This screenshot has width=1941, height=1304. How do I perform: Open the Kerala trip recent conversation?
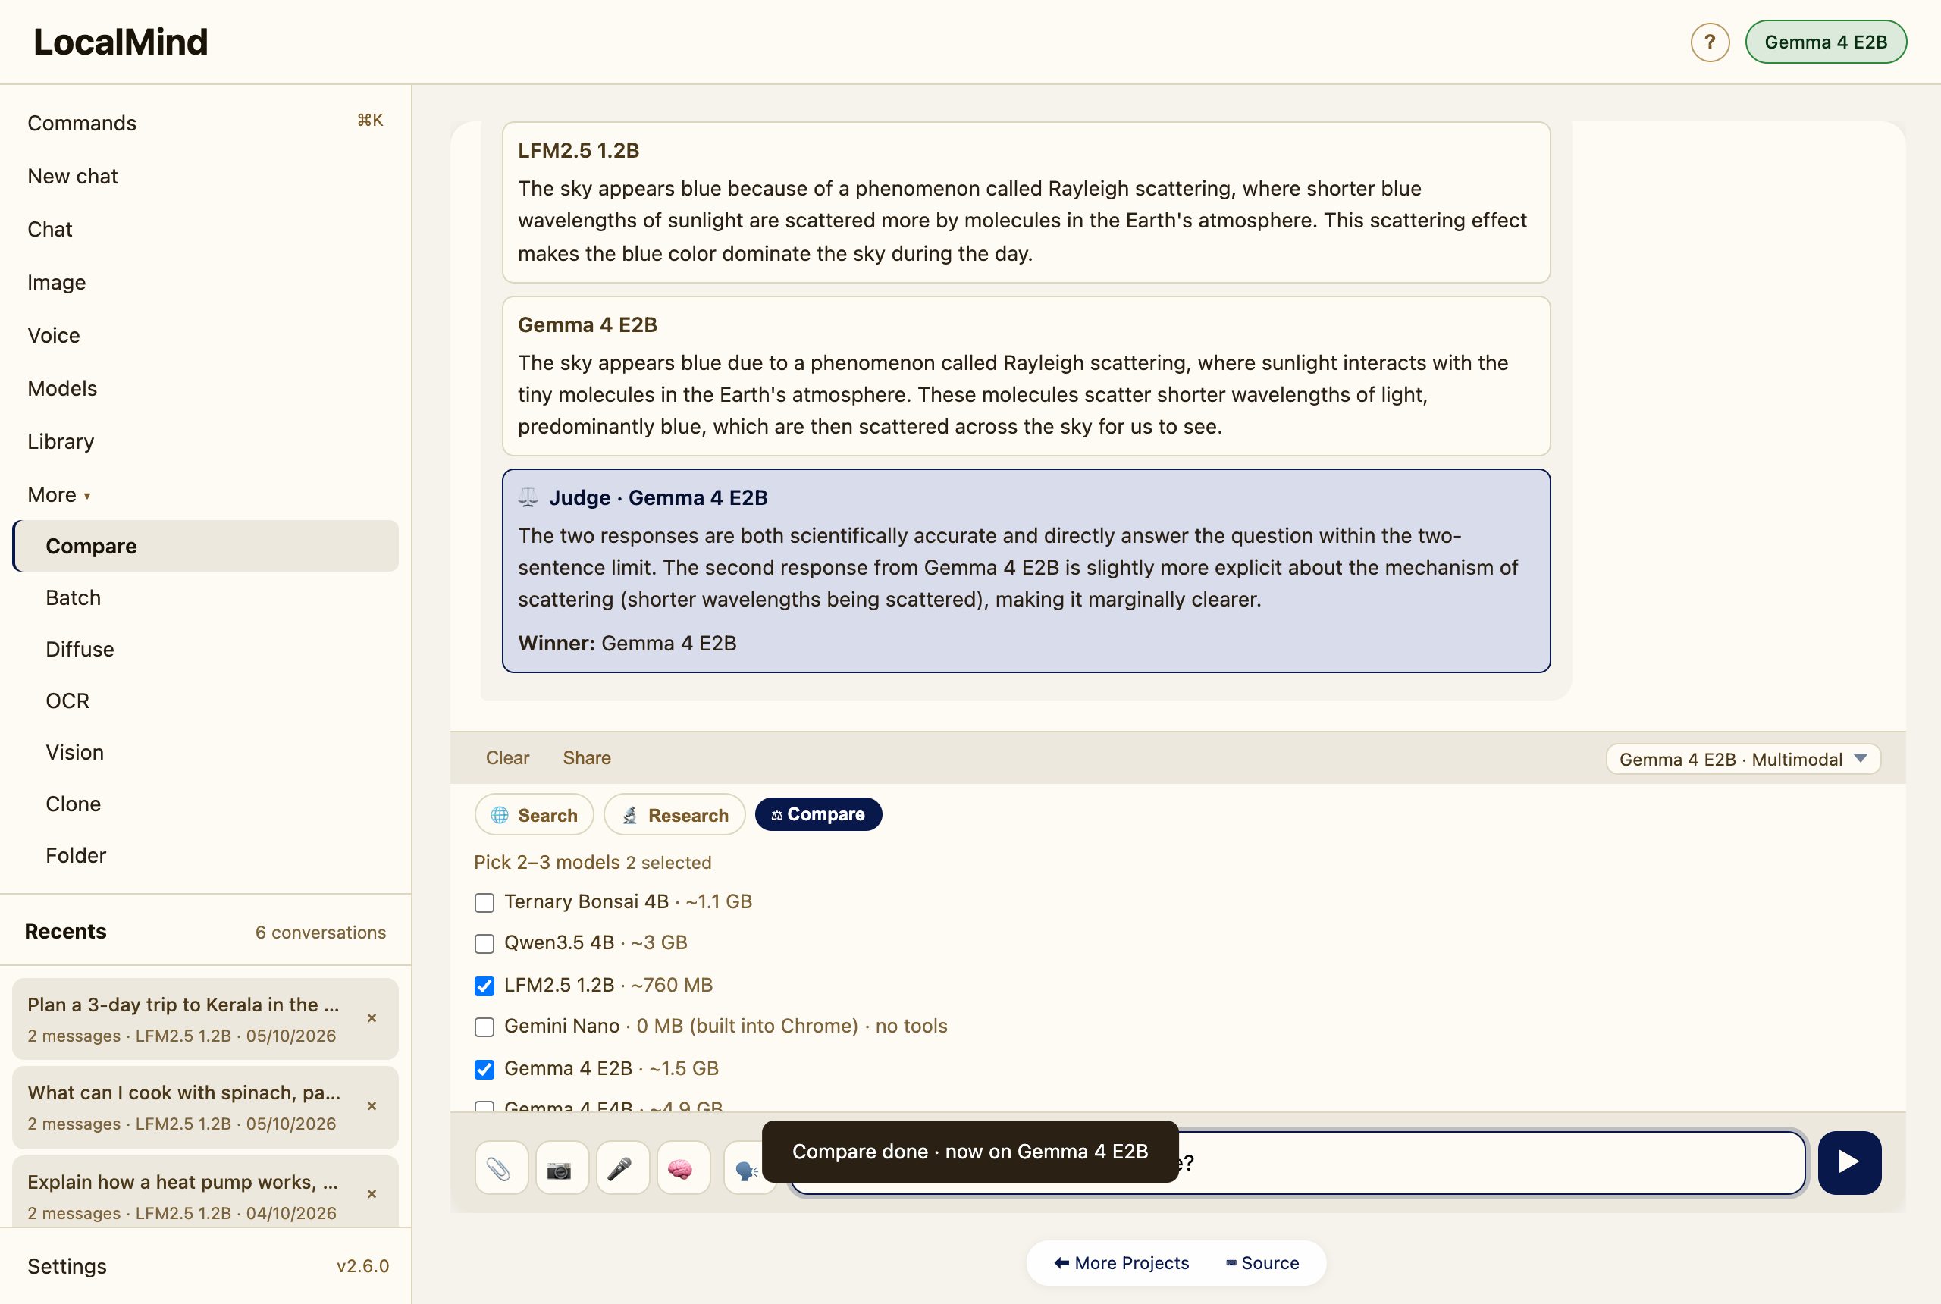click(x=184, y=1019)
